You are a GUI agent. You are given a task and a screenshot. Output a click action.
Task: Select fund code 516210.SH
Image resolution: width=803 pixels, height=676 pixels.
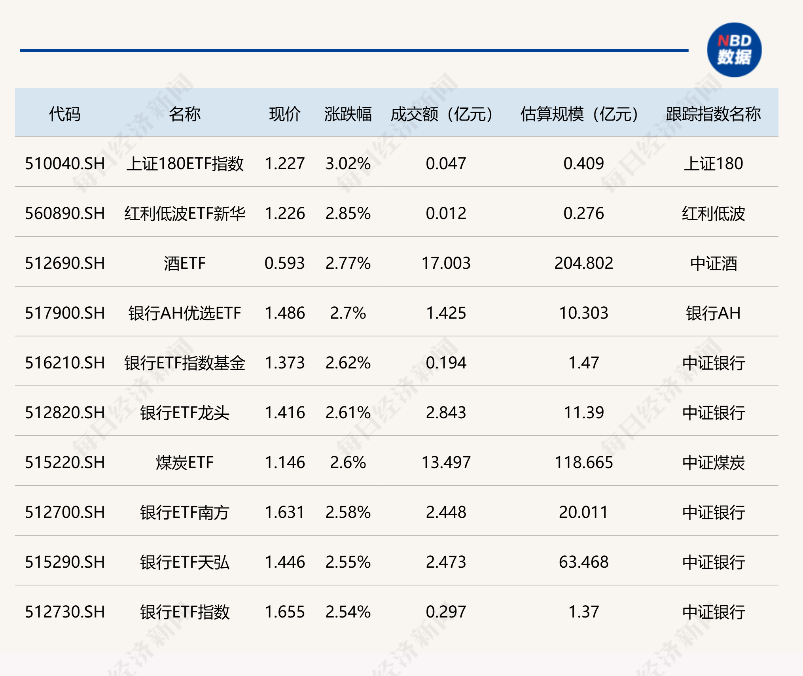(65, 363)
